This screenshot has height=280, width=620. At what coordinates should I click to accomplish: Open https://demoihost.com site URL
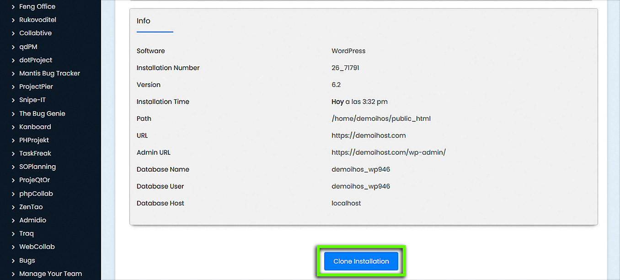369,135
